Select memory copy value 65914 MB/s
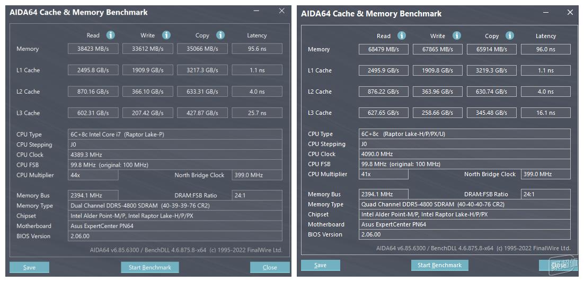This screenshot has height=282, width=584. coord(492,49)
